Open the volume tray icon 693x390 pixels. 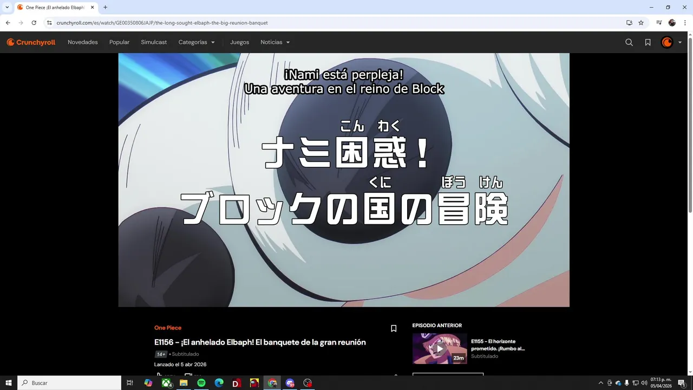[644, 383]
